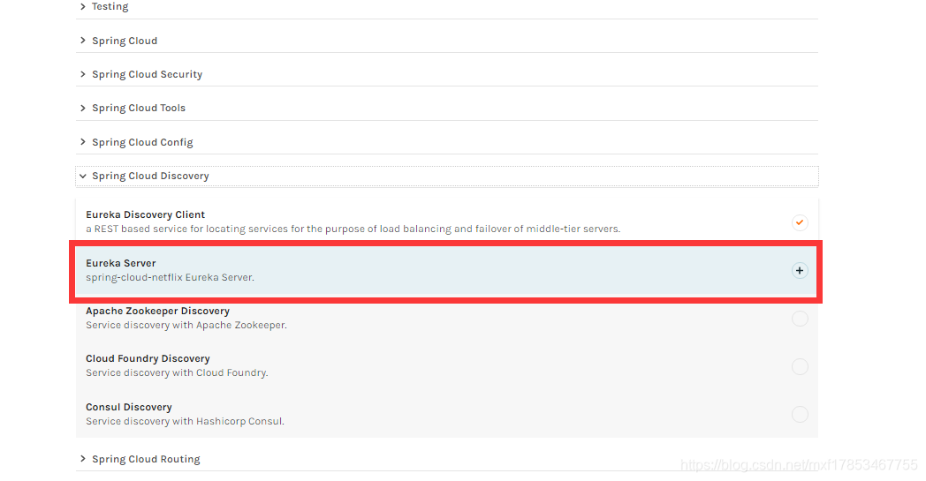Select the Consul Discovery circle
The width and height of the screenshot is (926, 481).
(x=800, y=414)
